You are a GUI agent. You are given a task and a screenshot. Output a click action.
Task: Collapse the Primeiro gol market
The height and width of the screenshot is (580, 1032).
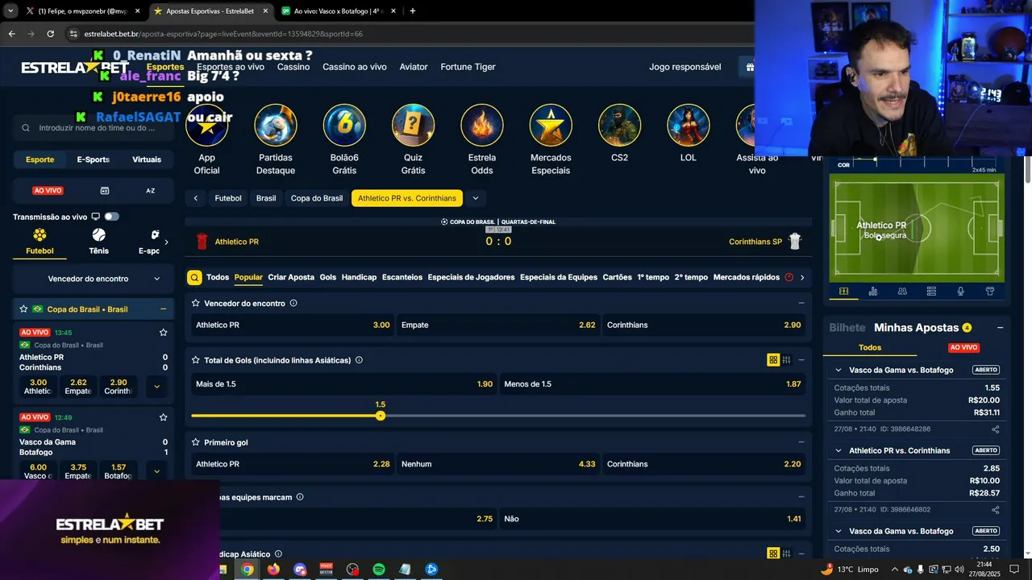click(801, 442)
